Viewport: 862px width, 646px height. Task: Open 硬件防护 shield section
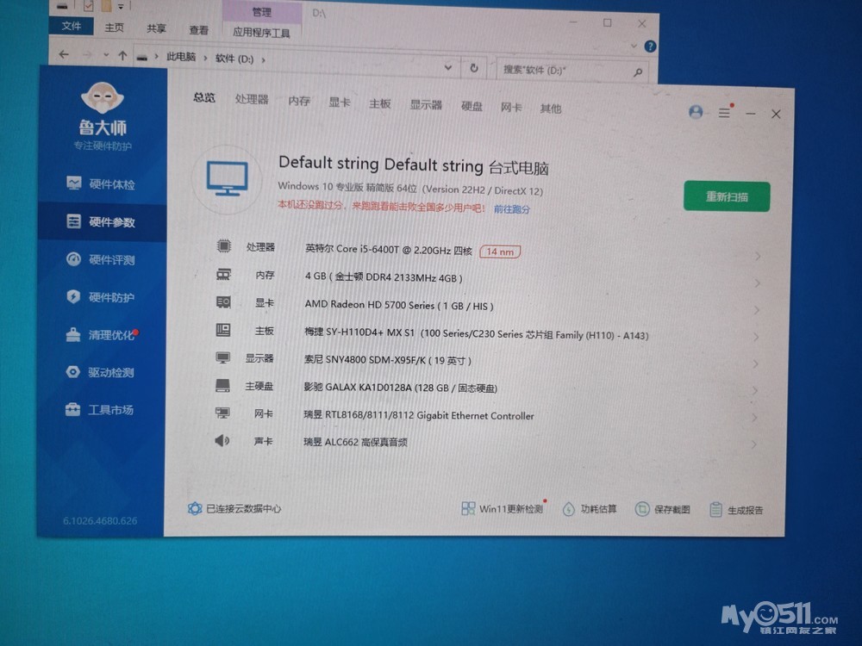(102, 297)
